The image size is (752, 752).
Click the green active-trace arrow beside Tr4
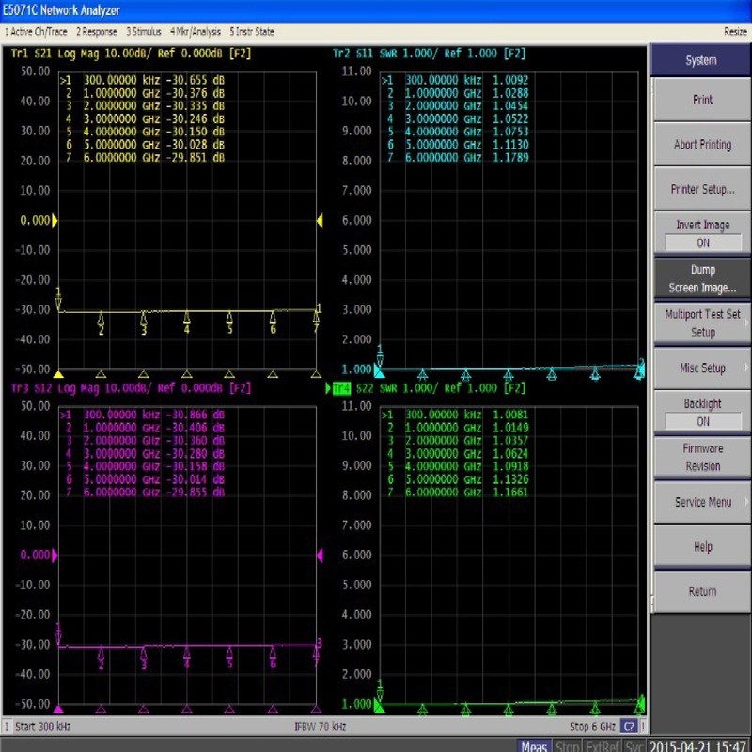328,388
